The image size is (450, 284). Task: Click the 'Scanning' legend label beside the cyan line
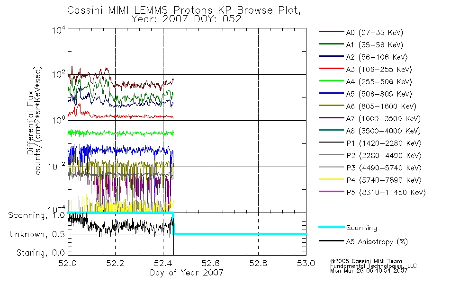coord(361,228)
